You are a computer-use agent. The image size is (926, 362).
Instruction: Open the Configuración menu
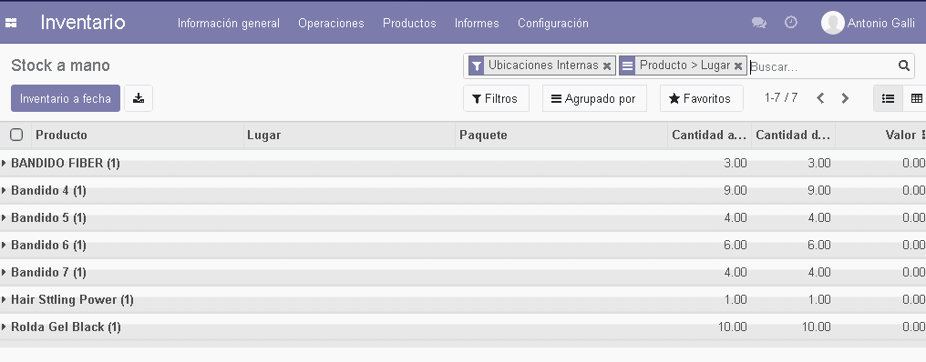552,23
